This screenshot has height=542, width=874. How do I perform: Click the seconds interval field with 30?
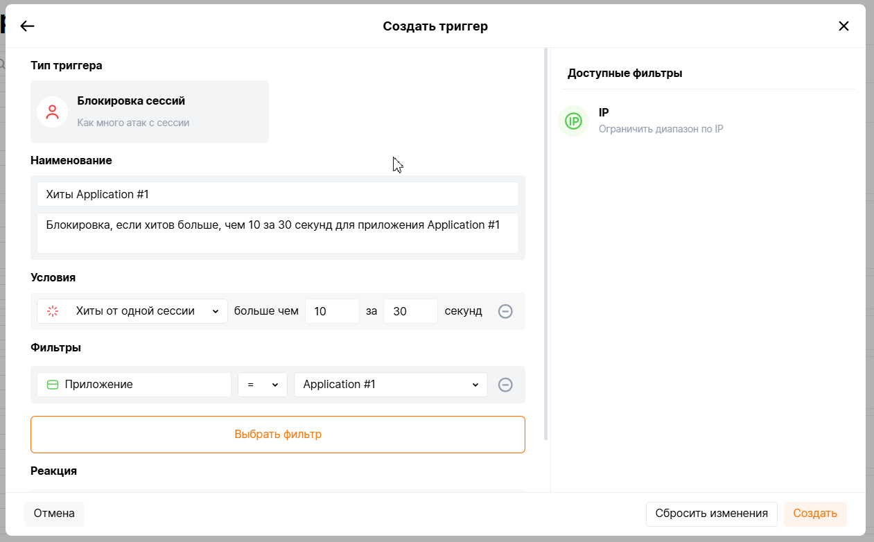coord(410,311)
